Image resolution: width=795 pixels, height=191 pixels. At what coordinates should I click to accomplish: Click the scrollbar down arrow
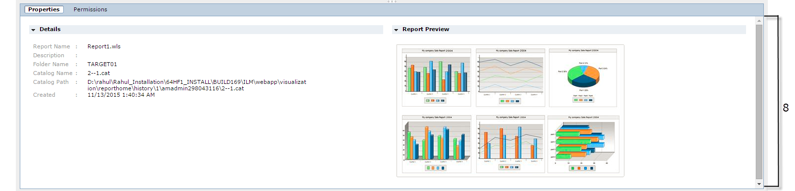[759, 184]
